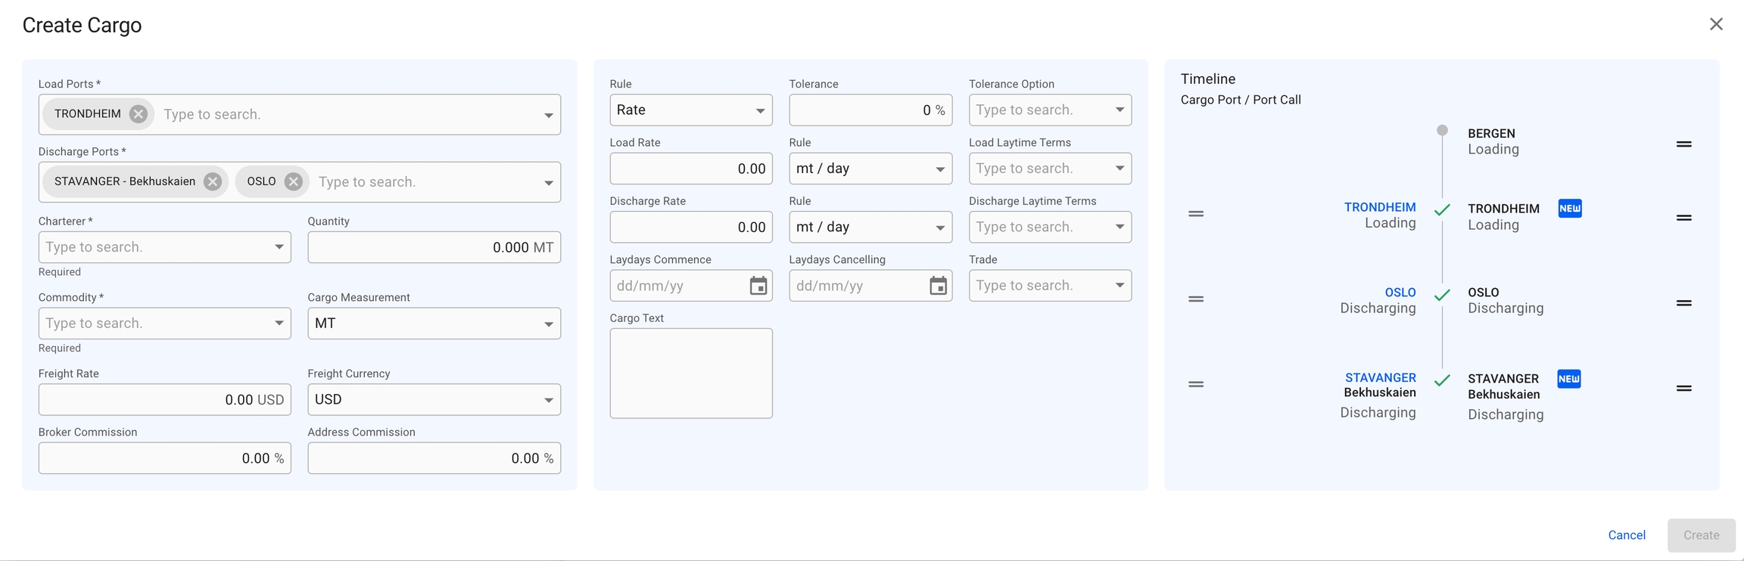Open the Load Rate rule mt / day dropdown
Image resolution: width=1744 pixels, height=561 pixels.
tap(939, 169)
